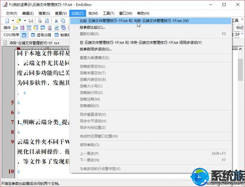Viewport: 245px width, 187px height.
Task: Open the 宏(M) menu
Action: pos(93,14)
